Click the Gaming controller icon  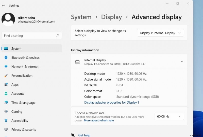tap(6, 112)
